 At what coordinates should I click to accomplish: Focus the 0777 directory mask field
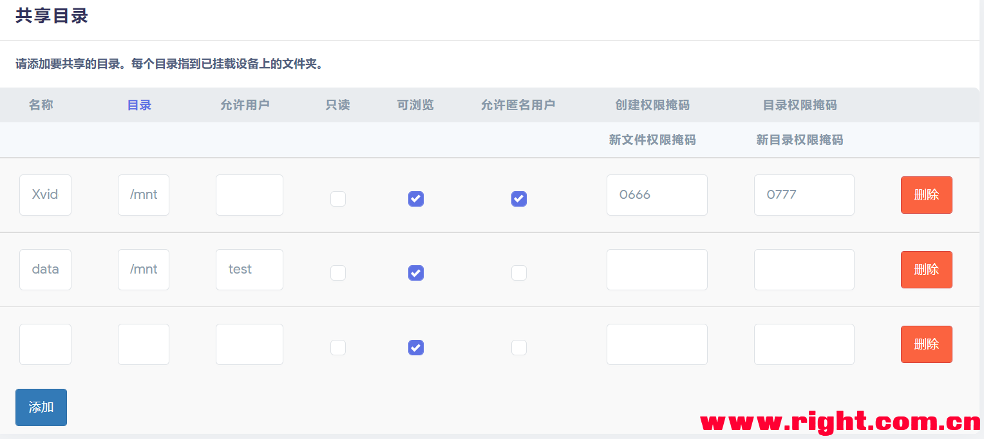pyautogui.click(x=804, y=195)
